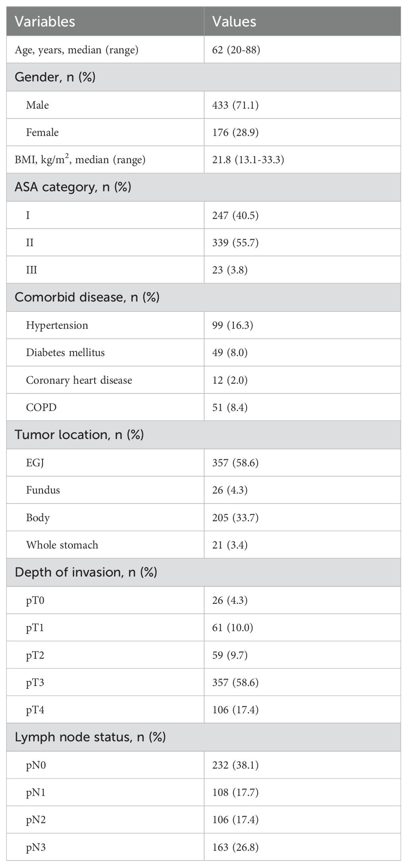Select the Lymph node status header
Viewport: 407px width, 867px height.
[90, 738]
